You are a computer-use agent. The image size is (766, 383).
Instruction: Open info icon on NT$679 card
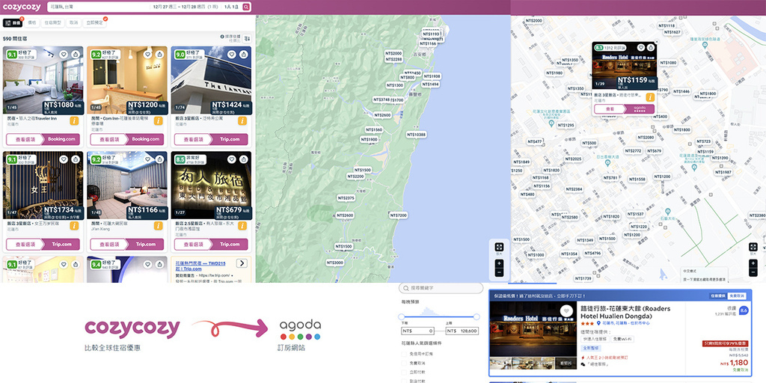pyautogui.click(x=243, y=226)
